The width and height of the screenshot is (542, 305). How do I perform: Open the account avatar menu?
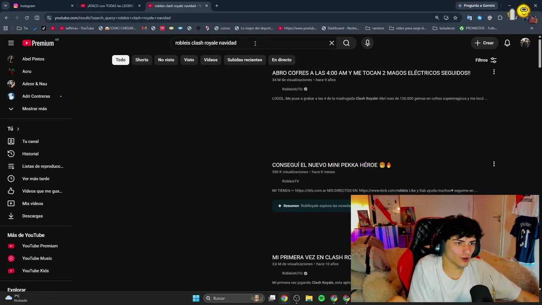525,43
